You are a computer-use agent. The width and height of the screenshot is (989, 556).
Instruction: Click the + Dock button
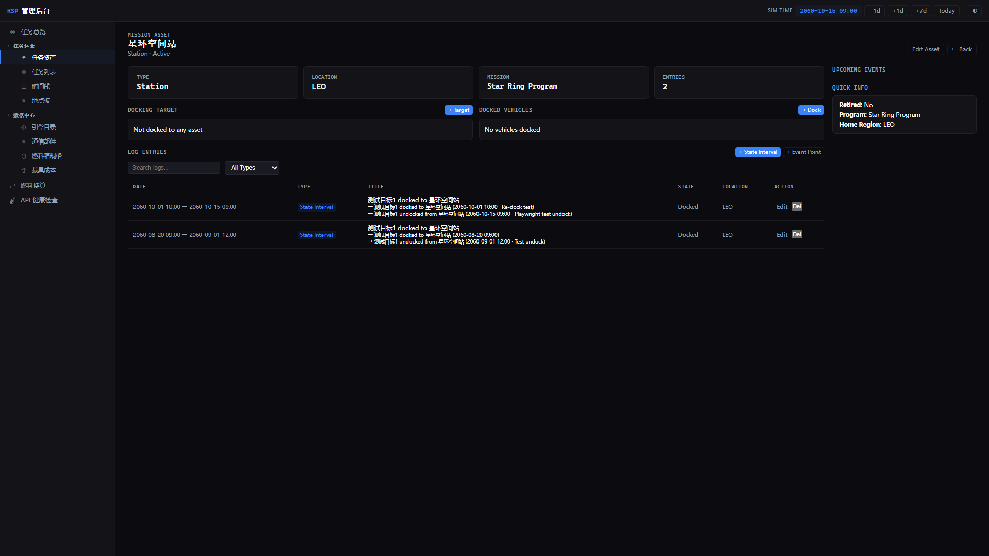coord(811,110)
